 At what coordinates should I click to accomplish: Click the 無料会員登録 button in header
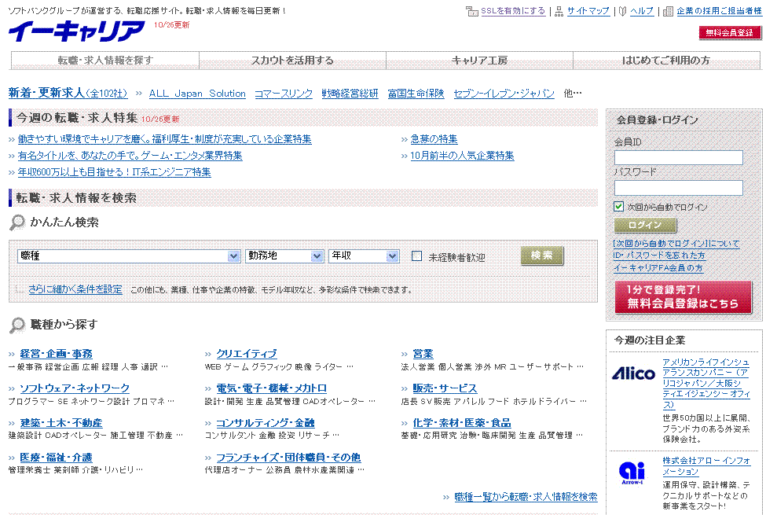730,33
